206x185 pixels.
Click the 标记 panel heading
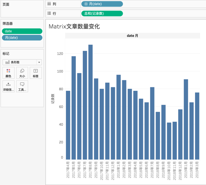[x=6, y=54]
